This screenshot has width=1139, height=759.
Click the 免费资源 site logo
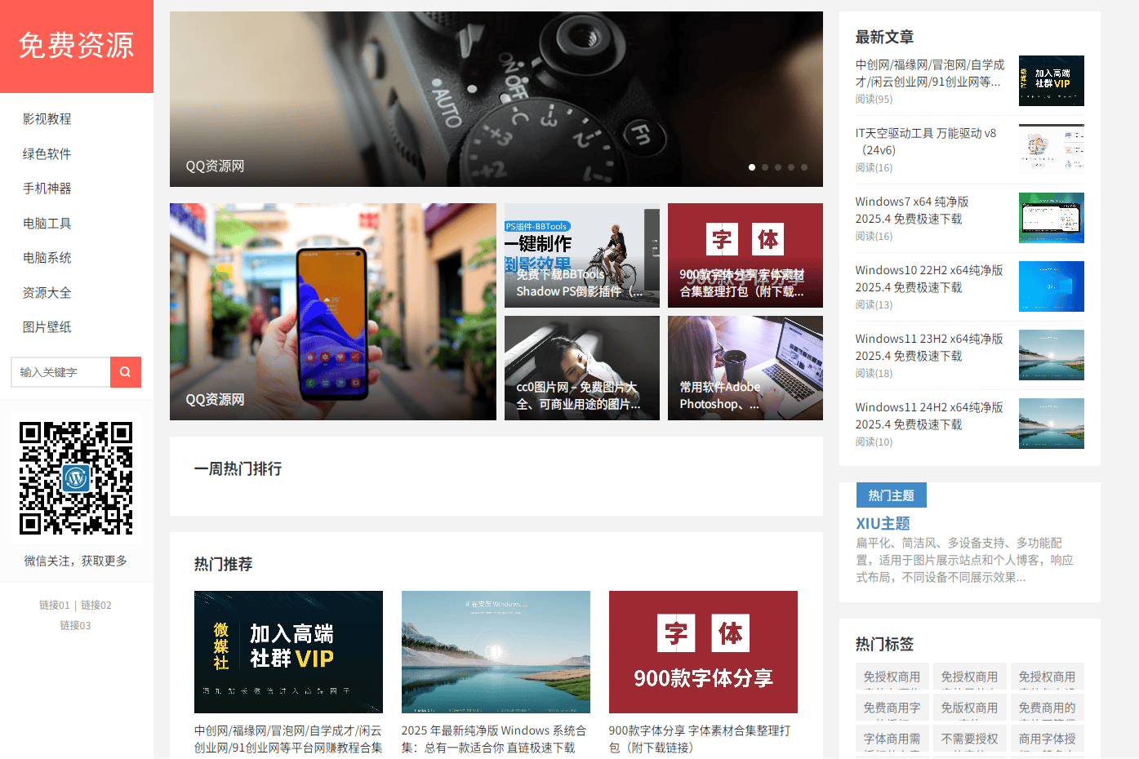pos(77,46)
